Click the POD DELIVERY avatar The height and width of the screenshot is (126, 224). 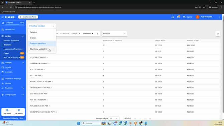point(198,17)
